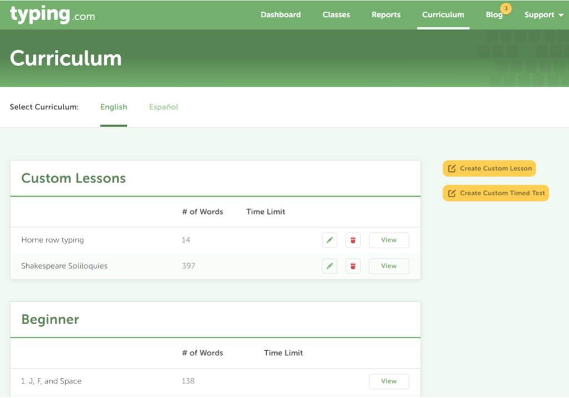Image resolution: width=569 pixels, height=398 pixels.
Task: Click Create Custom Timed Test button
Action: [496, 193]
